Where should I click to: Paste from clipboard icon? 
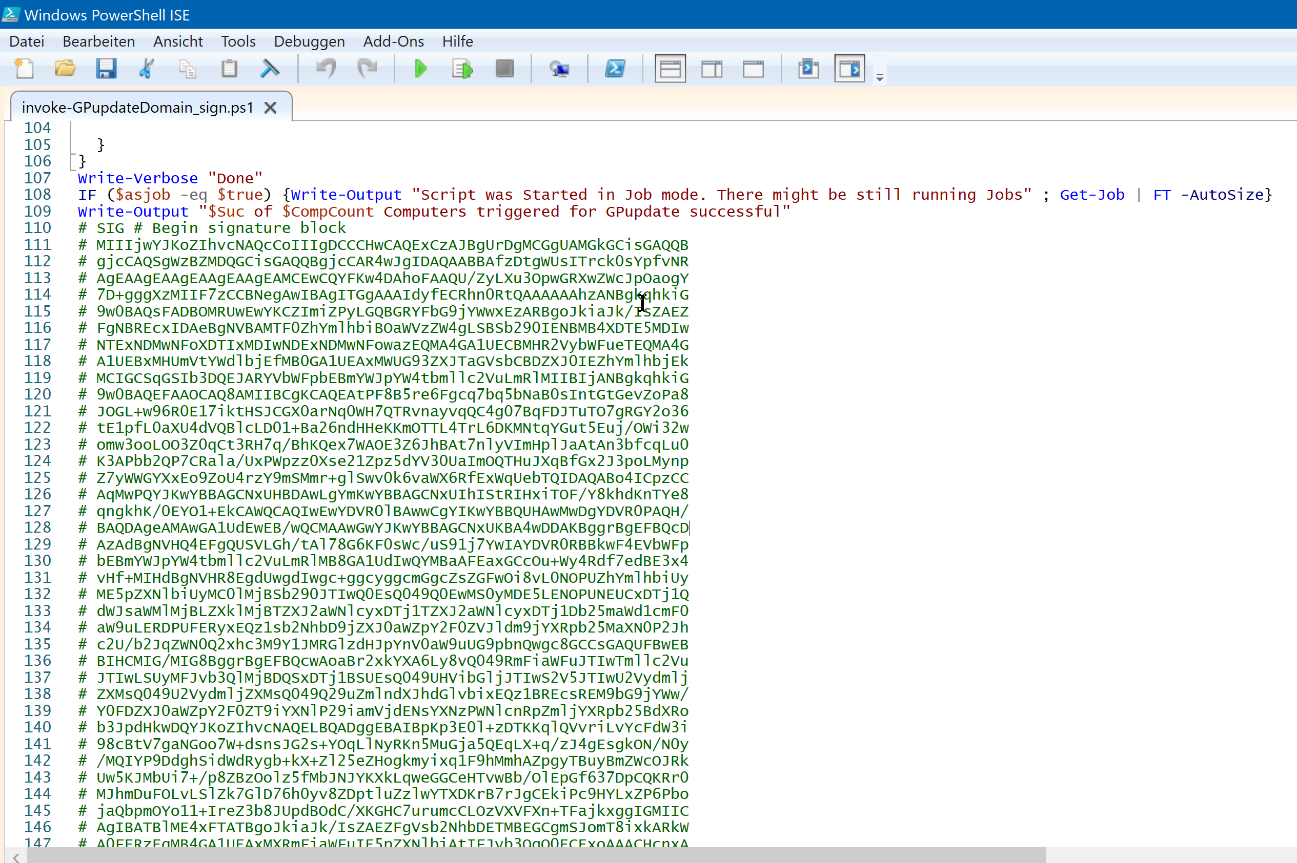[229, 69]
